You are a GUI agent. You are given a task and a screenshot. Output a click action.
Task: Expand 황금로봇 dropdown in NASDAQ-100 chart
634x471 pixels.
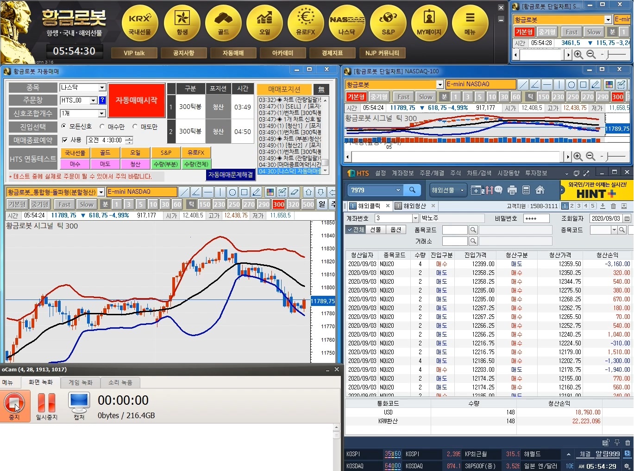click(x=440, y=84)
